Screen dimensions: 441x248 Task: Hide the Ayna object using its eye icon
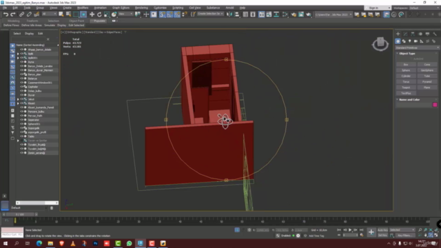pyautogui.click(x=21, y=62)
